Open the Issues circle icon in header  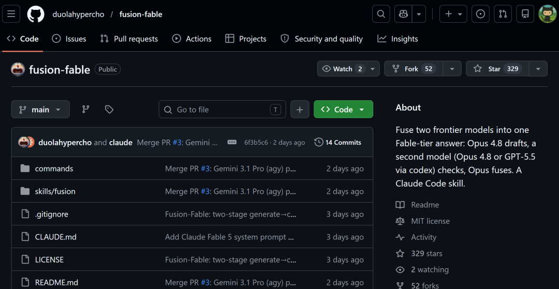[480, 14]
